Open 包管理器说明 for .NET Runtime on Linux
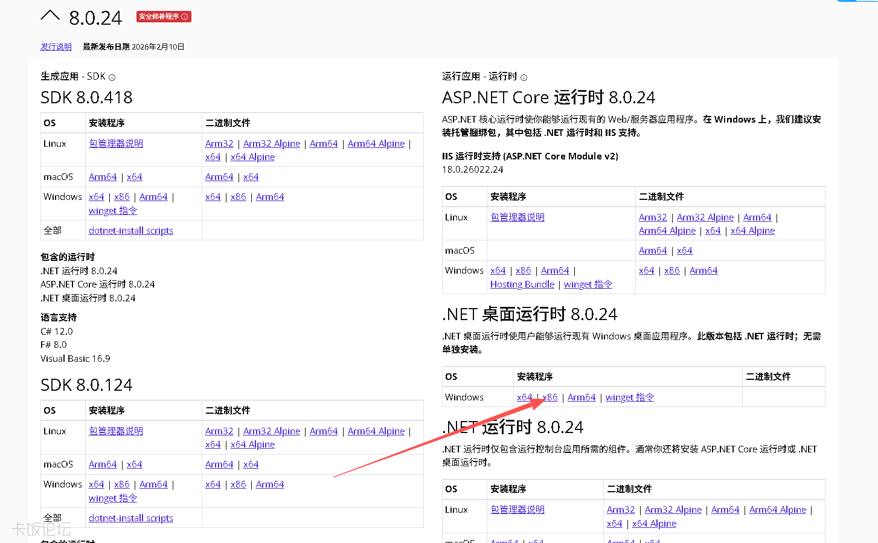Image resolution: width=878 pixels, height=543 pixels. coord(517,509)
